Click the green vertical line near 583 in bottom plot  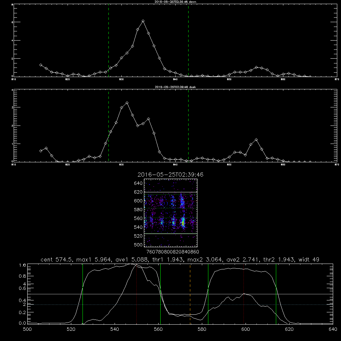[x=208, y=294]
